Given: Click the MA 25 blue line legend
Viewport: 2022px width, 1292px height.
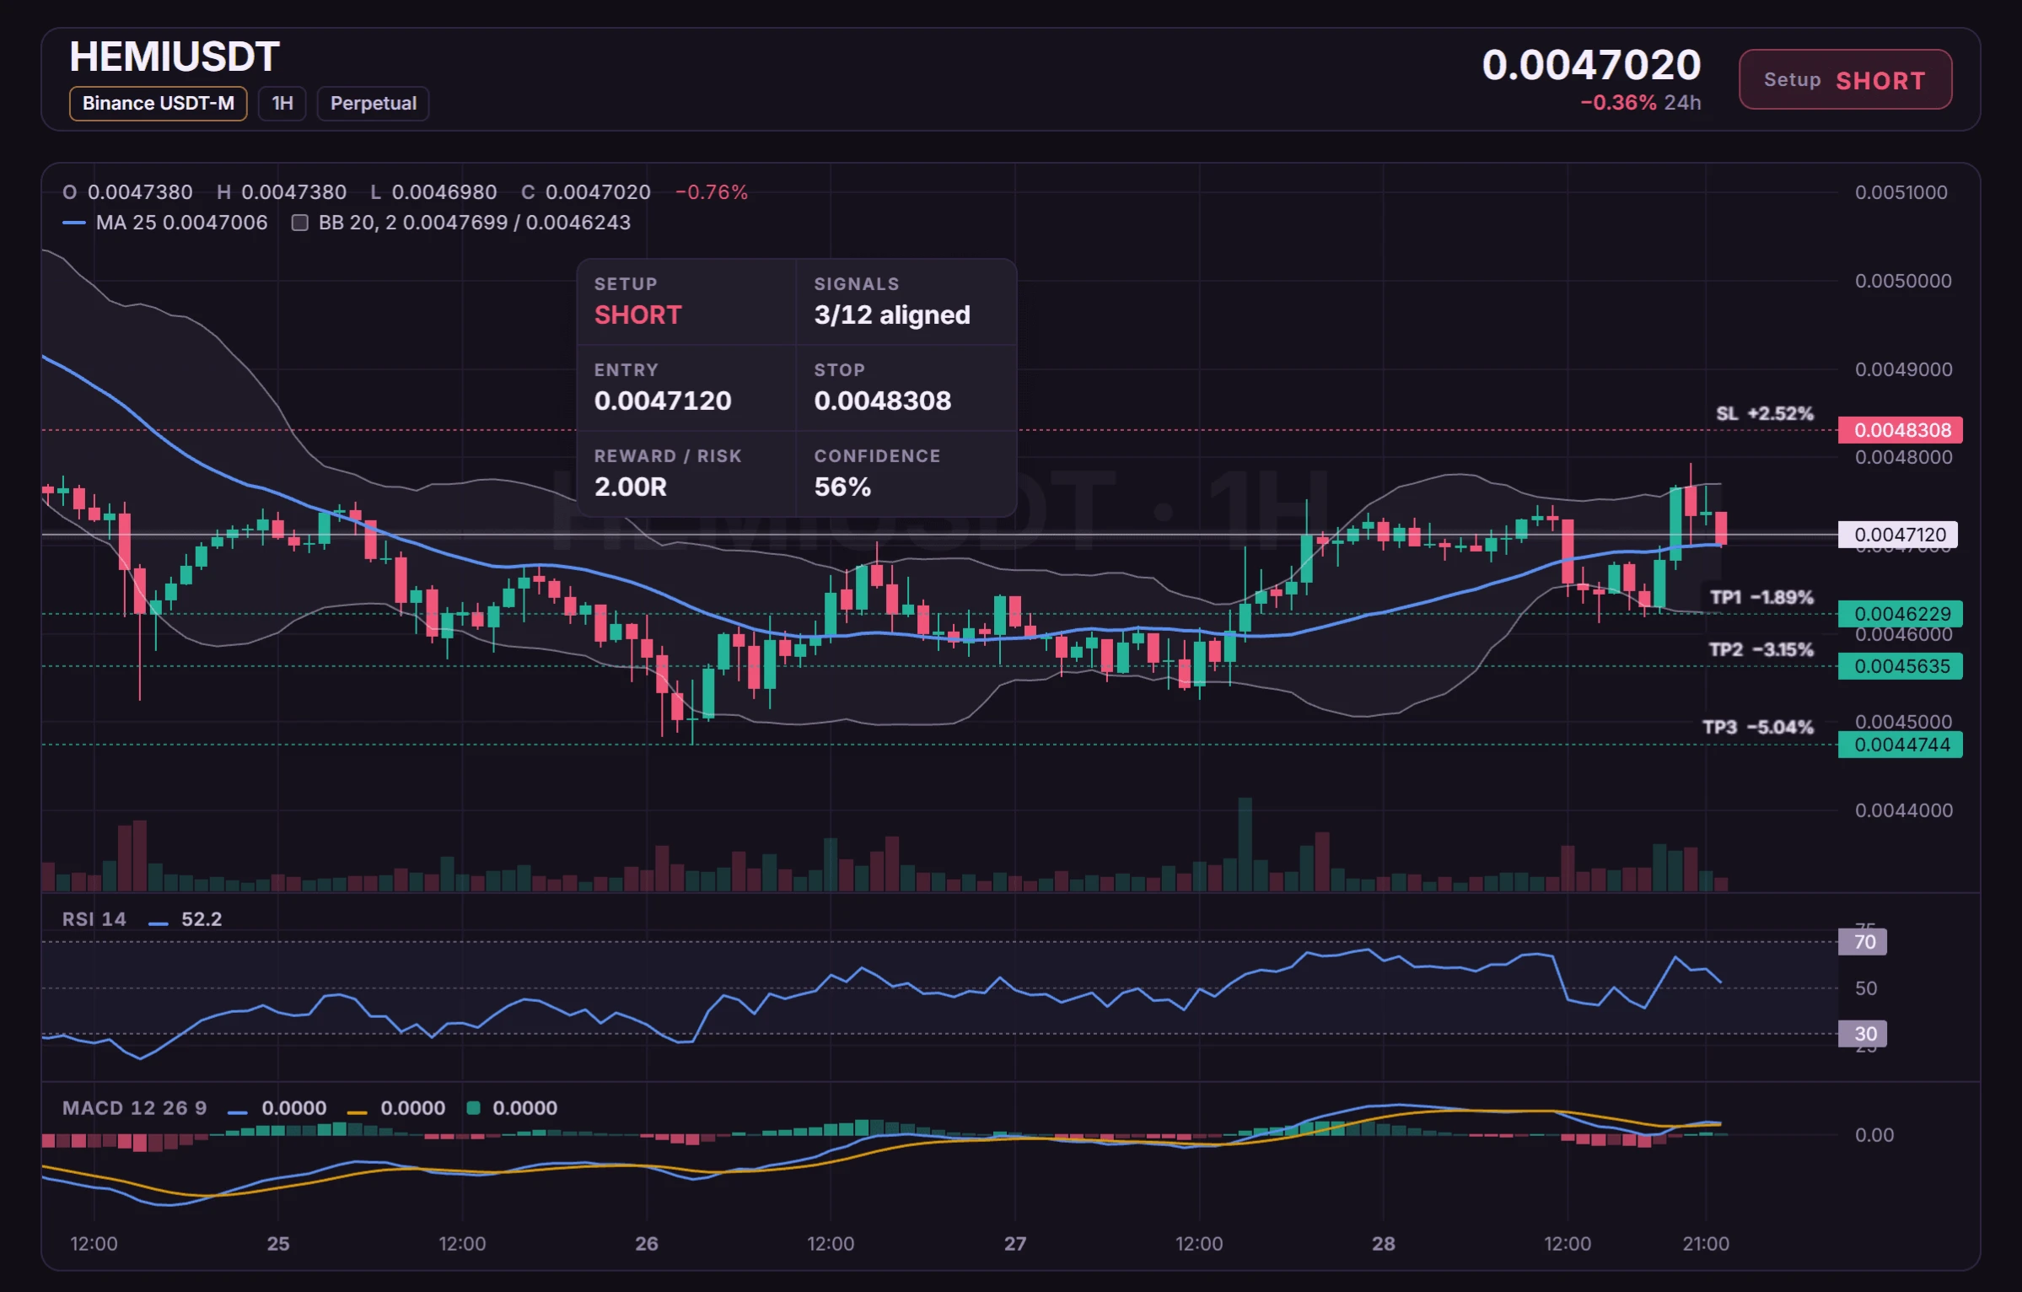Looking at the screenshot, I should 74,223.
